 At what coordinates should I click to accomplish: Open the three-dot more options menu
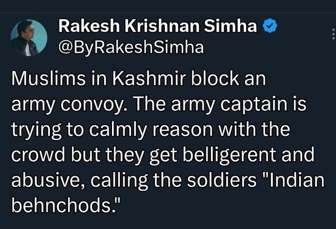[333, 34]
